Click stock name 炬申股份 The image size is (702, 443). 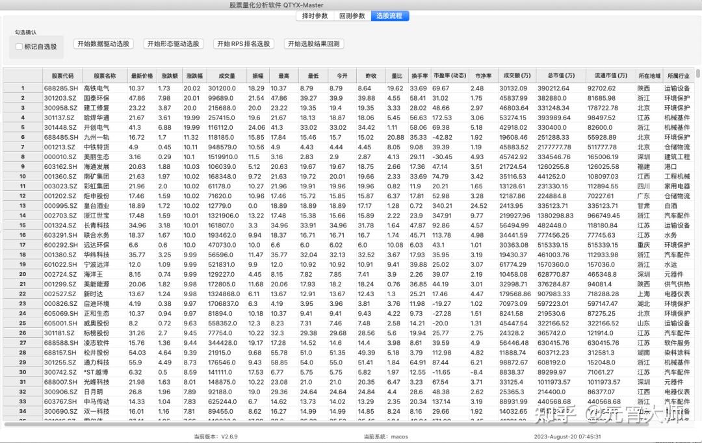click(x=97, y=196)
